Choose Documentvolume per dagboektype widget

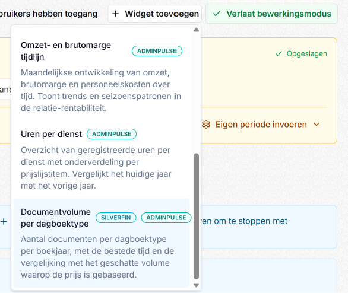[x=102, y=243]
